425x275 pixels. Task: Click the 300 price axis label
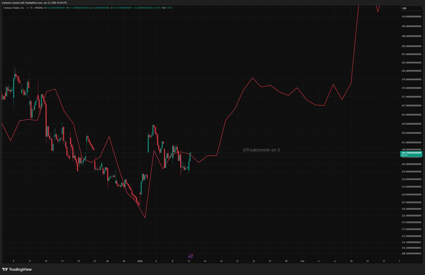[x=411, y=36]
